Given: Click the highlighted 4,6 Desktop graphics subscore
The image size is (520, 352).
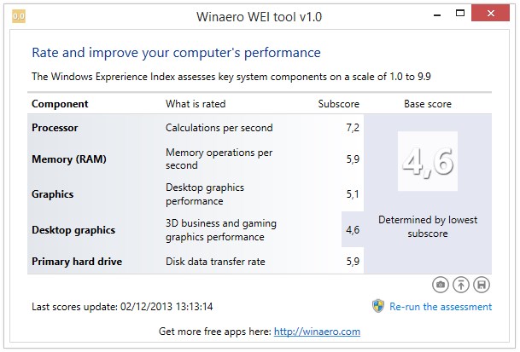Looking at the screenshot, I should tap(353, 229).
